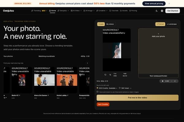Click the Get Started button
This screenshot has height=122, width=184.
point(172,11)
